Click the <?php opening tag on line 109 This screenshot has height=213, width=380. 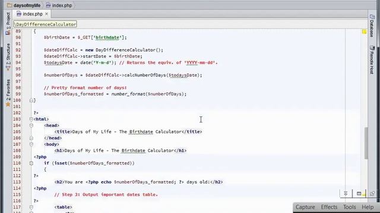pyautogui.click(x=40, y=157)
